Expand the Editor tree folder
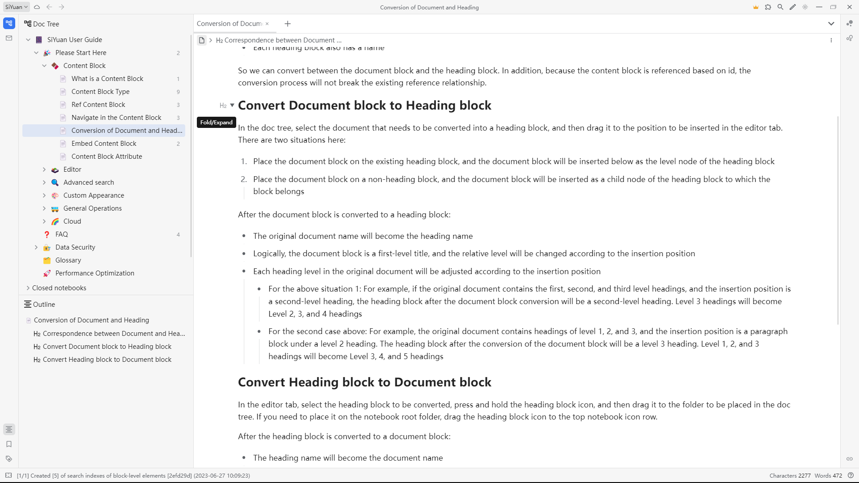Screen dimensions: 859x483 tap(44, 169)
